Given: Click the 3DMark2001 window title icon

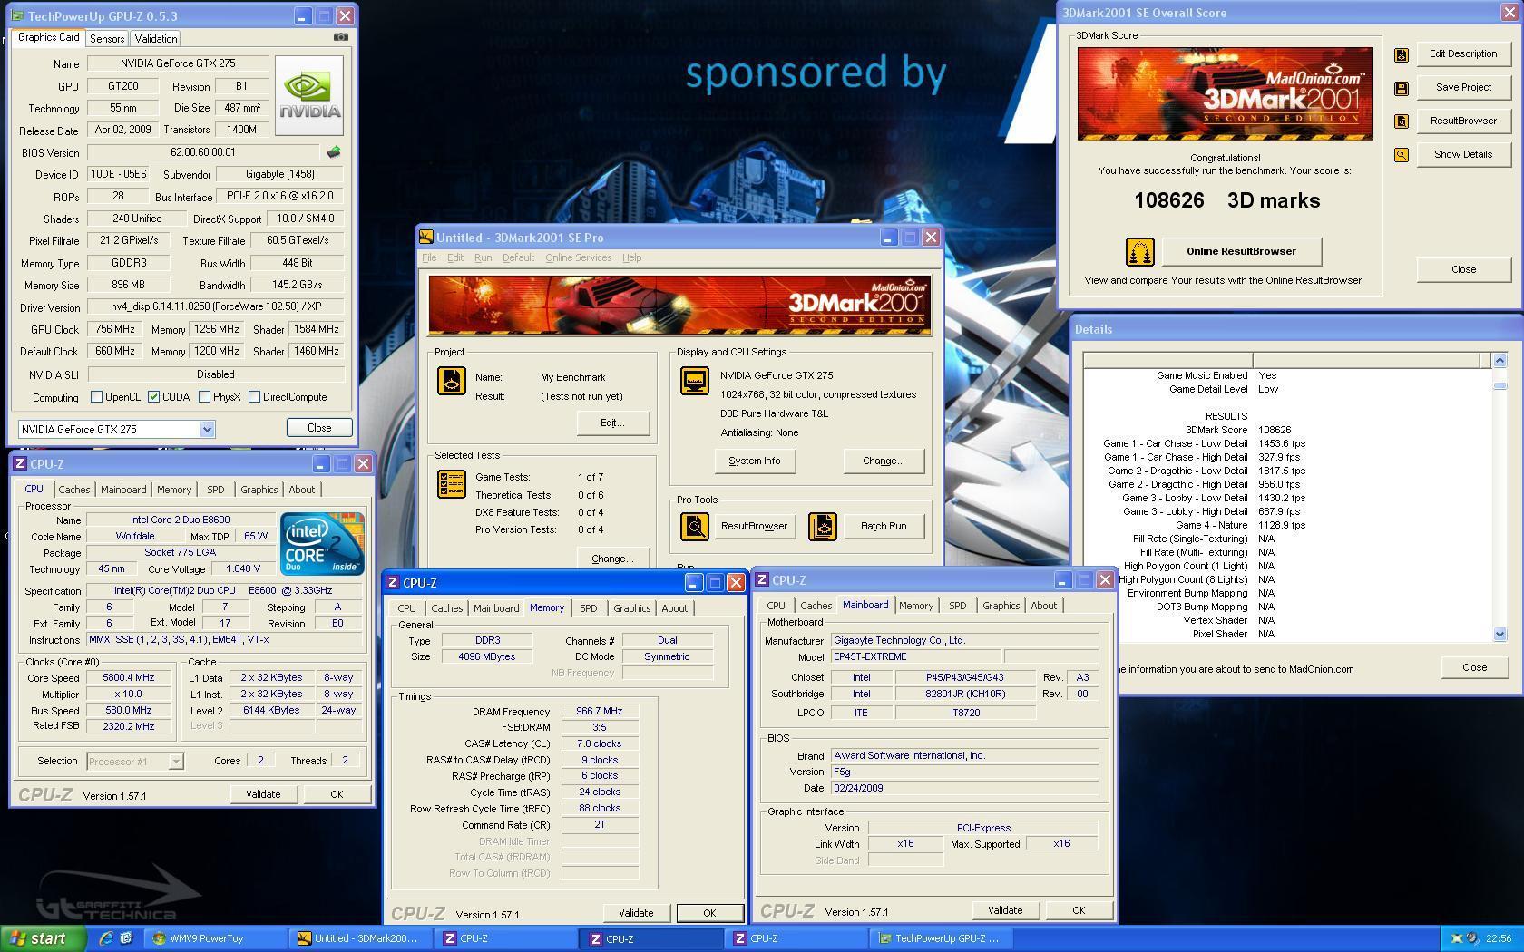Looking at the screenshot, I should (425, 238).
